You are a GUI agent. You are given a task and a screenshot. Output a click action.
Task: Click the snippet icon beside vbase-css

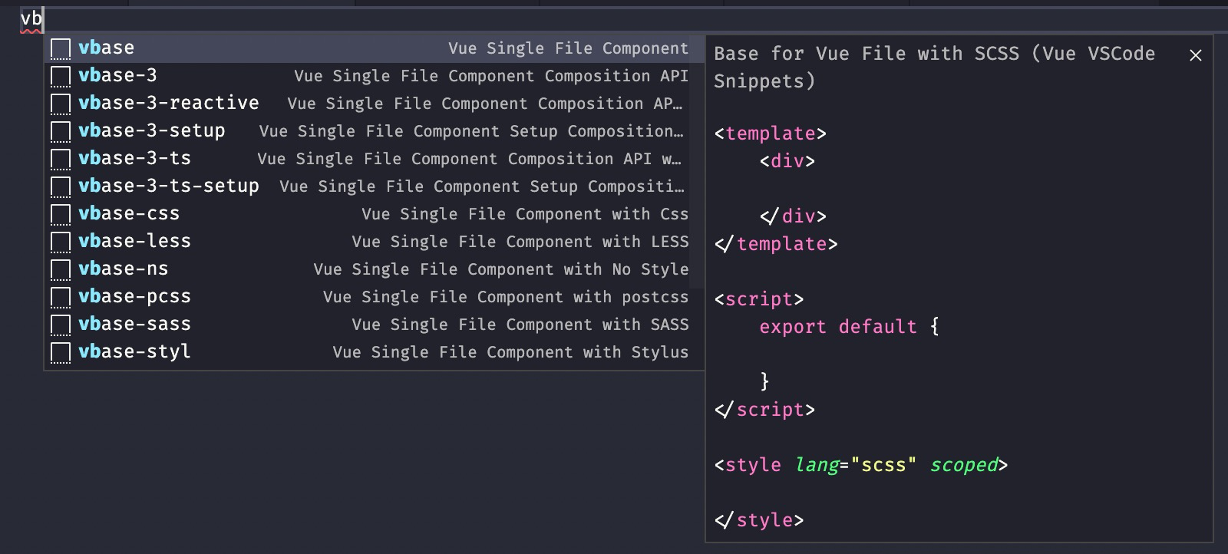coord(61,215)
